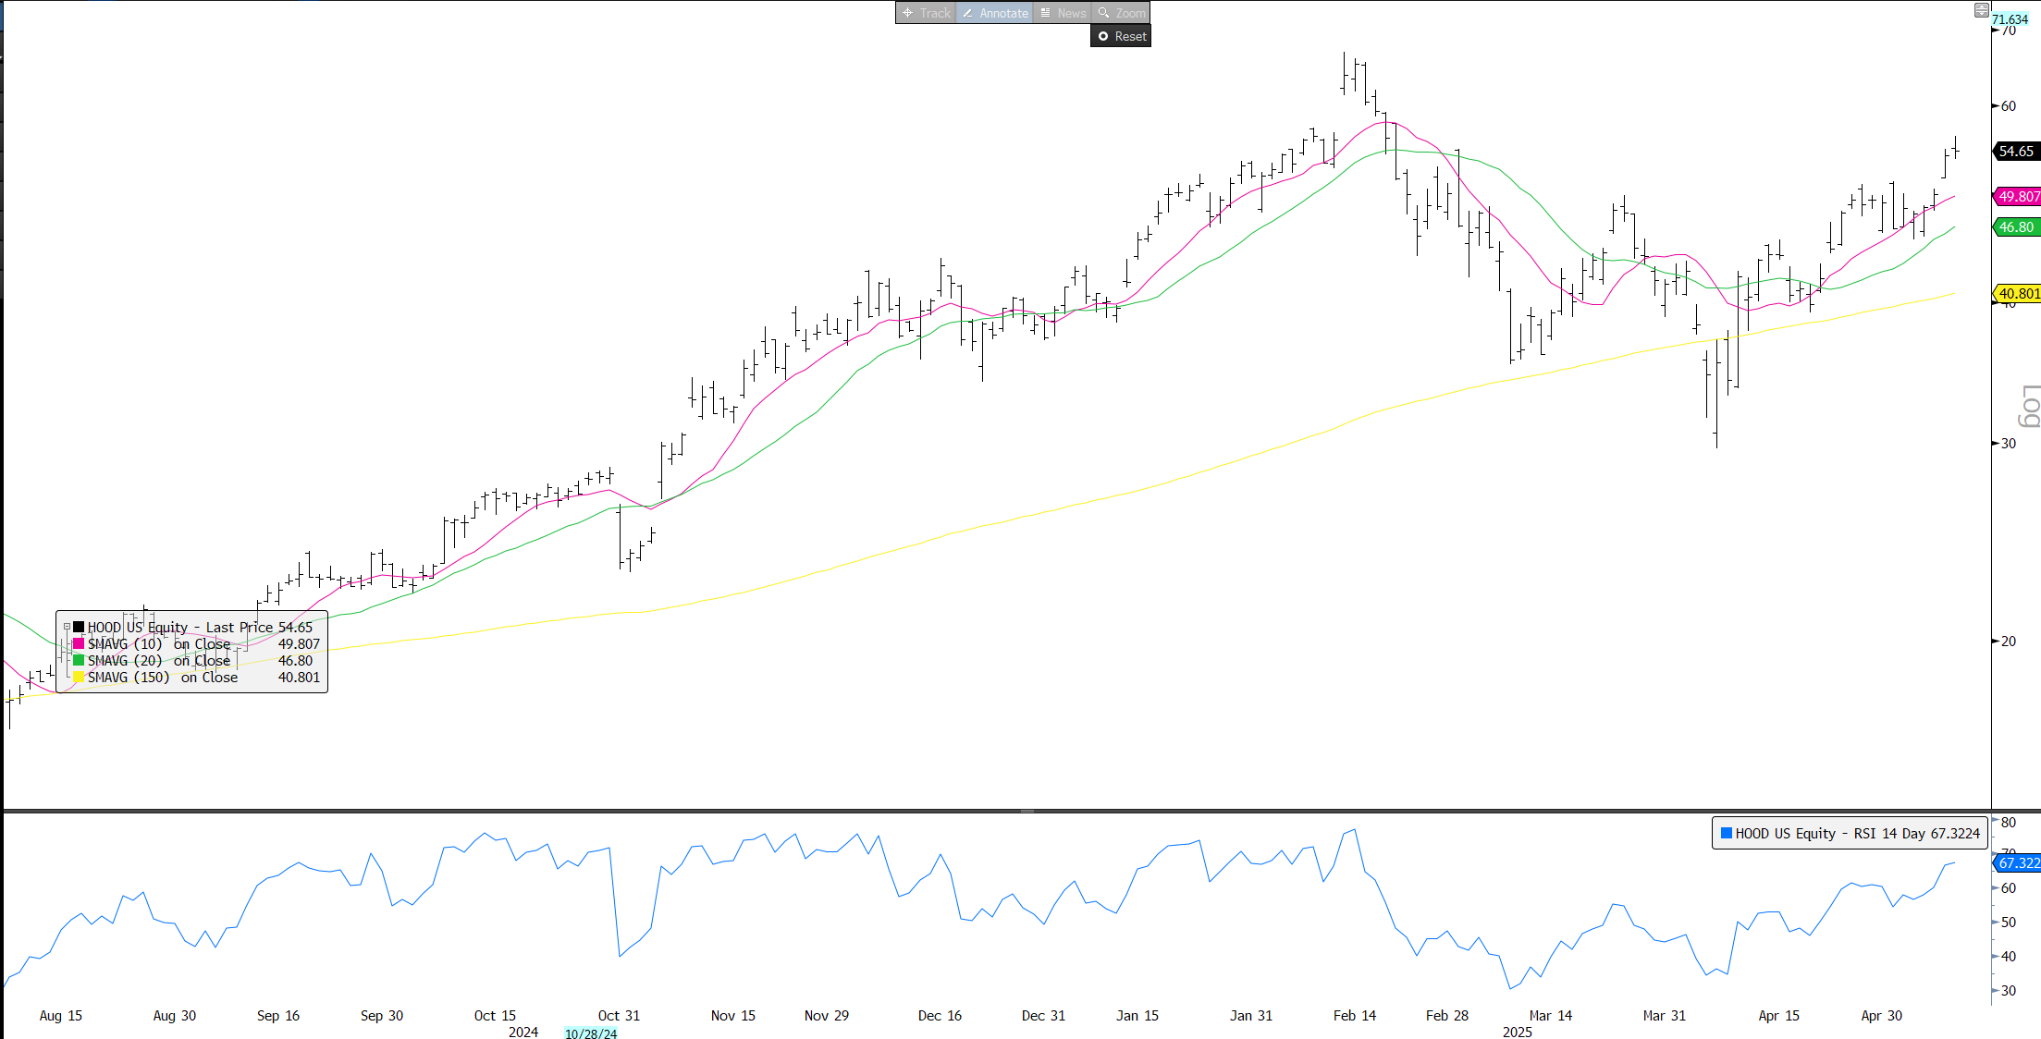Select the Annotate pencil tool
Image resolution: width=2041 pixels, height=1039 pixels.
pos(995,13)
